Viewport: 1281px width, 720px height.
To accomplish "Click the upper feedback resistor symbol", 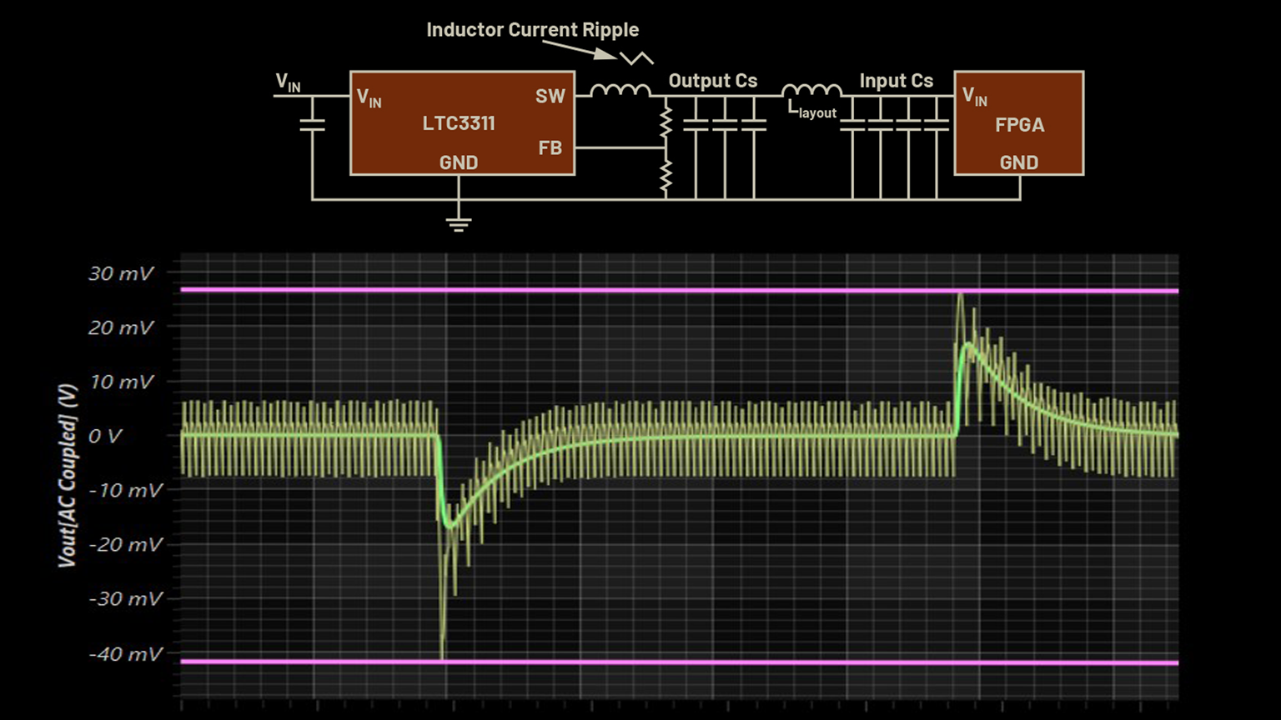I will click(666, 122).
